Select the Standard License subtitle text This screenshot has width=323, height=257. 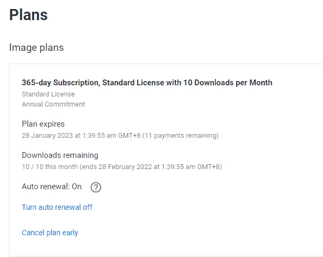point(48,94)
